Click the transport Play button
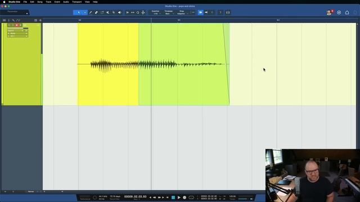 coord(179,198)
